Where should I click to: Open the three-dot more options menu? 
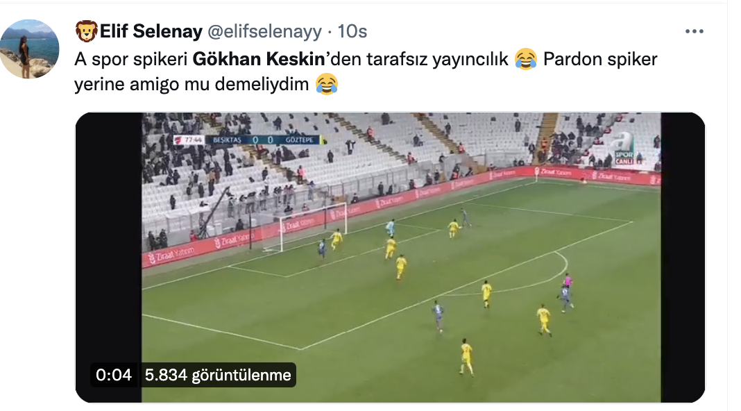tap(694, 31)
